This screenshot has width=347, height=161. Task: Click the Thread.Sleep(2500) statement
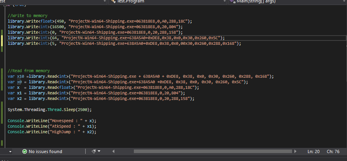coord(49,109)
